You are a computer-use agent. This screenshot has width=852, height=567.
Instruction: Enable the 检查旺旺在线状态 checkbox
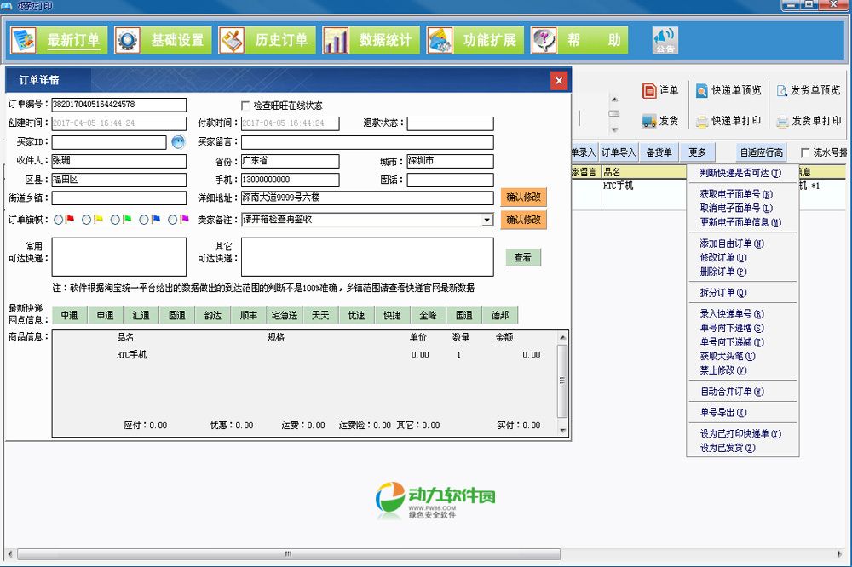245,106
